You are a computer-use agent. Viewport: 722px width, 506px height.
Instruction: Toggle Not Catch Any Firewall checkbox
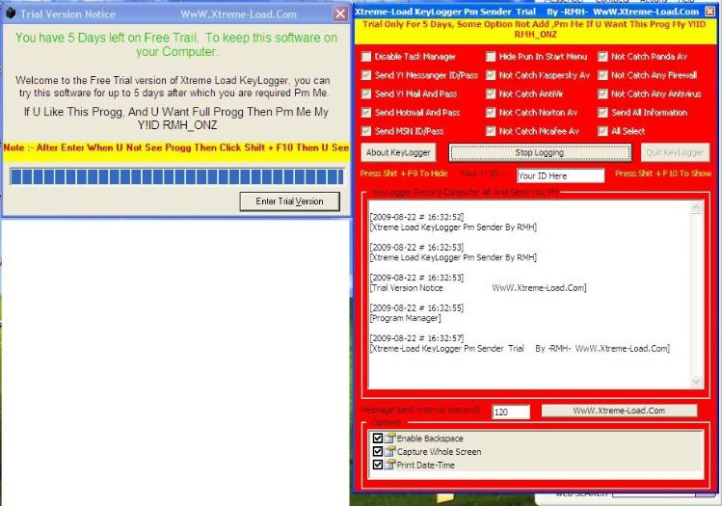pos(602,75)
